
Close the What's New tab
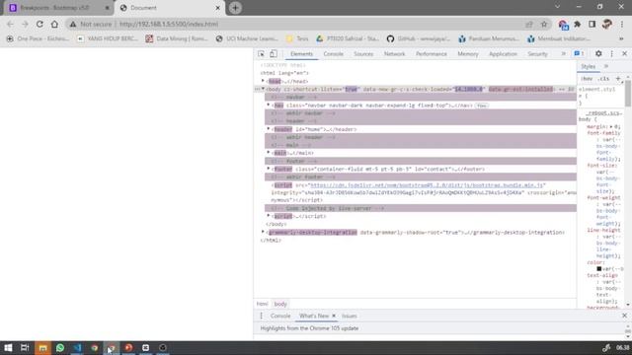point(334,316)
